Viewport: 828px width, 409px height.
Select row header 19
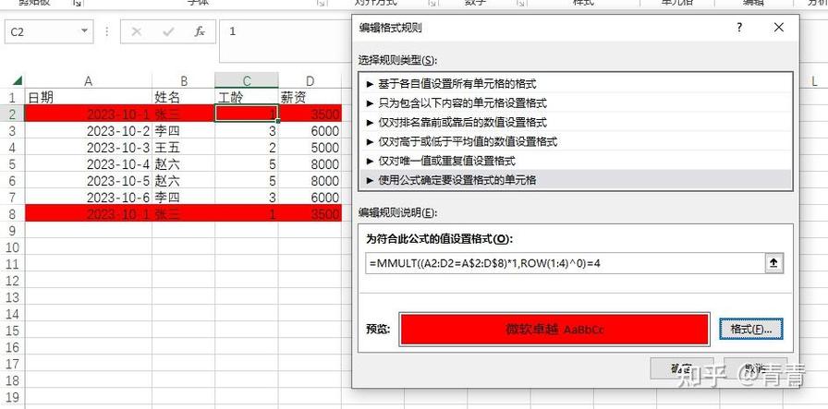[13, 397]
